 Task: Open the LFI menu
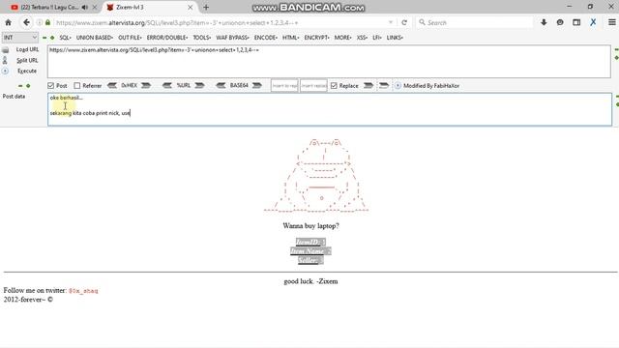(x=377, y=38)
